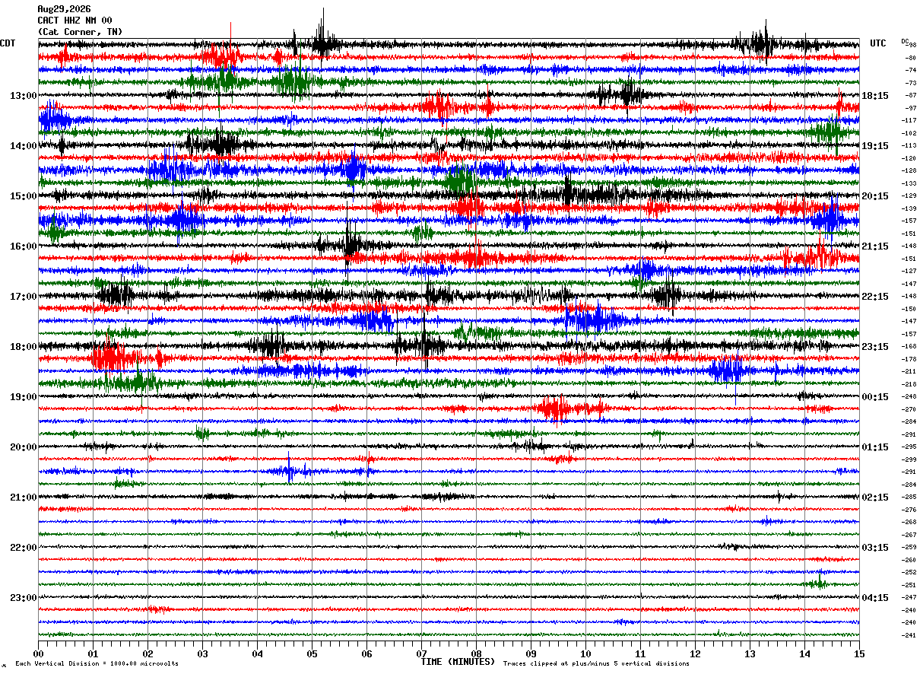Select the 19:00 CDT row label

tap(24, 396)
